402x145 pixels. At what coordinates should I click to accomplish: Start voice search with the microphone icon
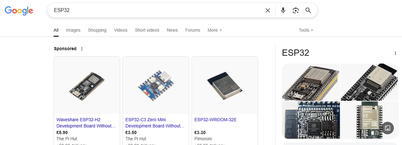click(283, 10)
